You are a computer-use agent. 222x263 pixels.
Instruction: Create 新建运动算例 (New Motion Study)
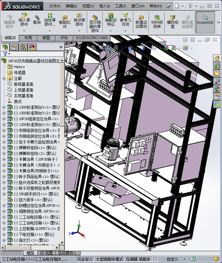[x=141, y=22]
